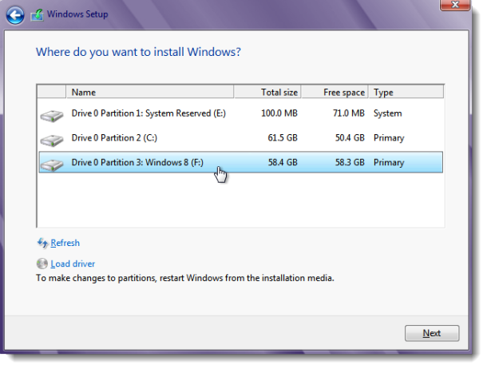
Task: Click the Partition 2 (C:) drive icon
Action: (x=52, y=140)
